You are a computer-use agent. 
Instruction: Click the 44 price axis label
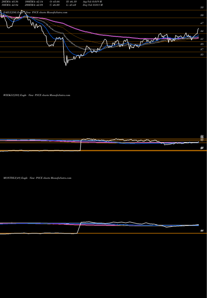click(x=202, y=31)
